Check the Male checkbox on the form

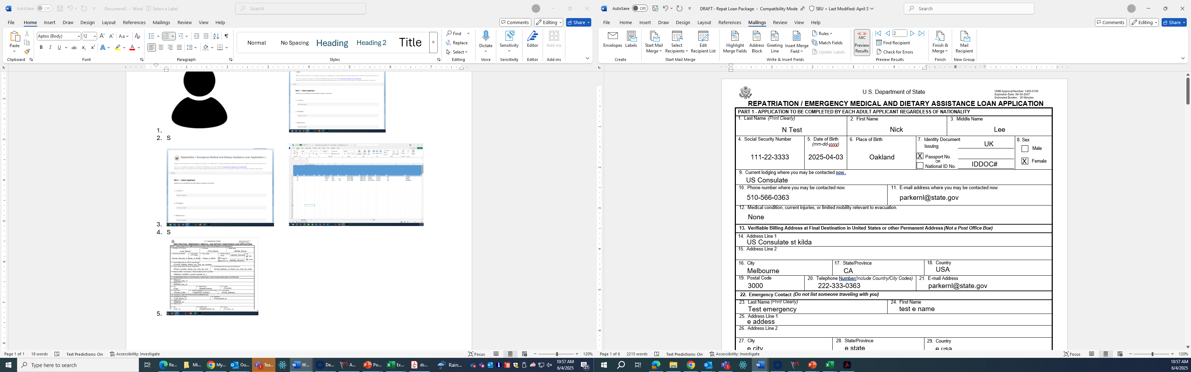tap(1025, 149)
